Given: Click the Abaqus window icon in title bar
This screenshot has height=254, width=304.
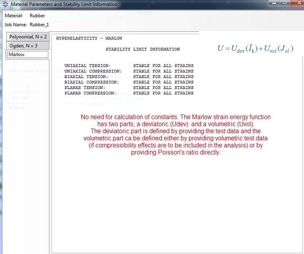Looking at the screenshot, I should pyautogui.click(x=5, y=4).
